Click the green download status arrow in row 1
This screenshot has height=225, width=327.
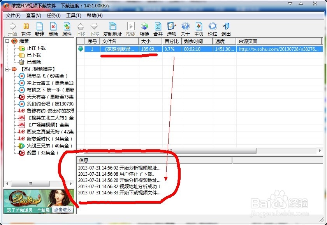coord(81,49)
